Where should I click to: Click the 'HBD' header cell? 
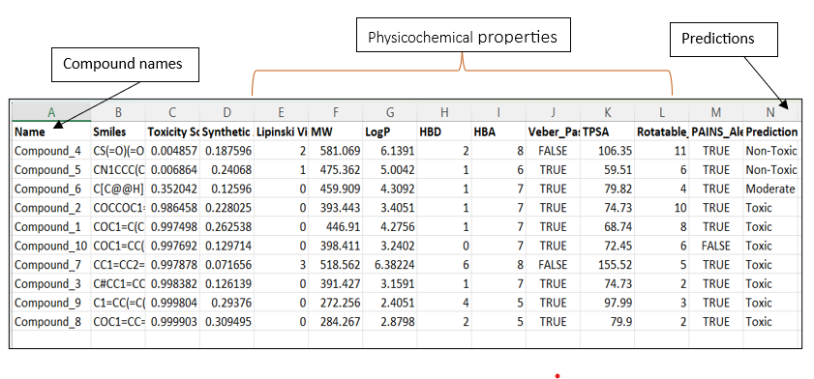coord(444,131)
